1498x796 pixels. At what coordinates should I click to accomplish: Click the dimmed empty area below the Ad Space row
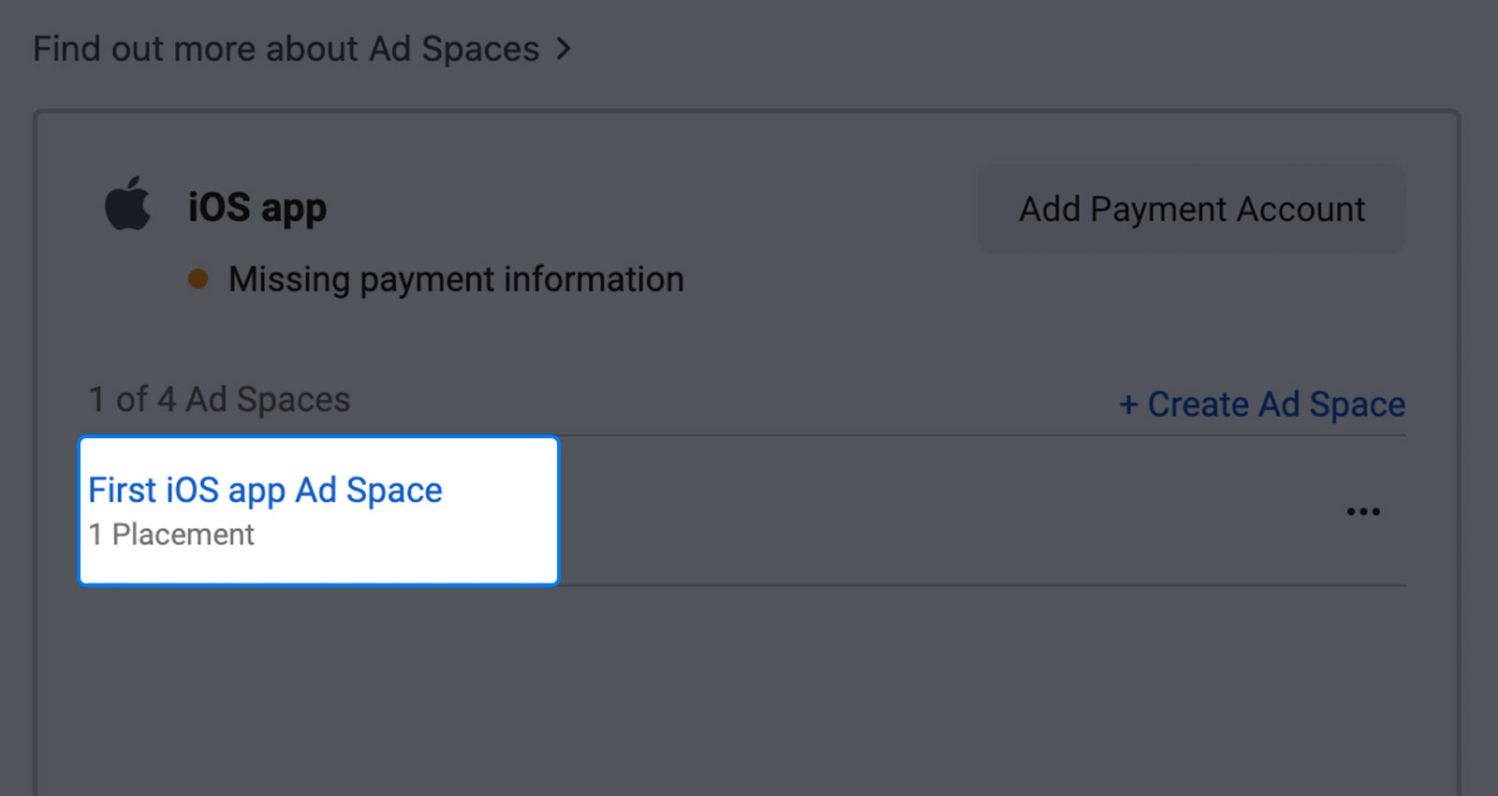(746, 688)
